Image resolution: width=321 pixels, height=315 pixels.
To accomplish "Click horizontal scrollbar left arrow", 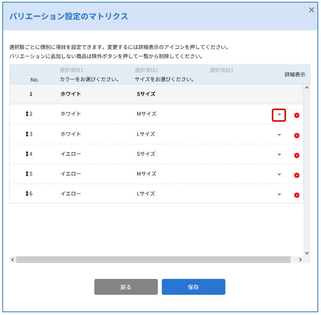I will (x=13, y=260).
